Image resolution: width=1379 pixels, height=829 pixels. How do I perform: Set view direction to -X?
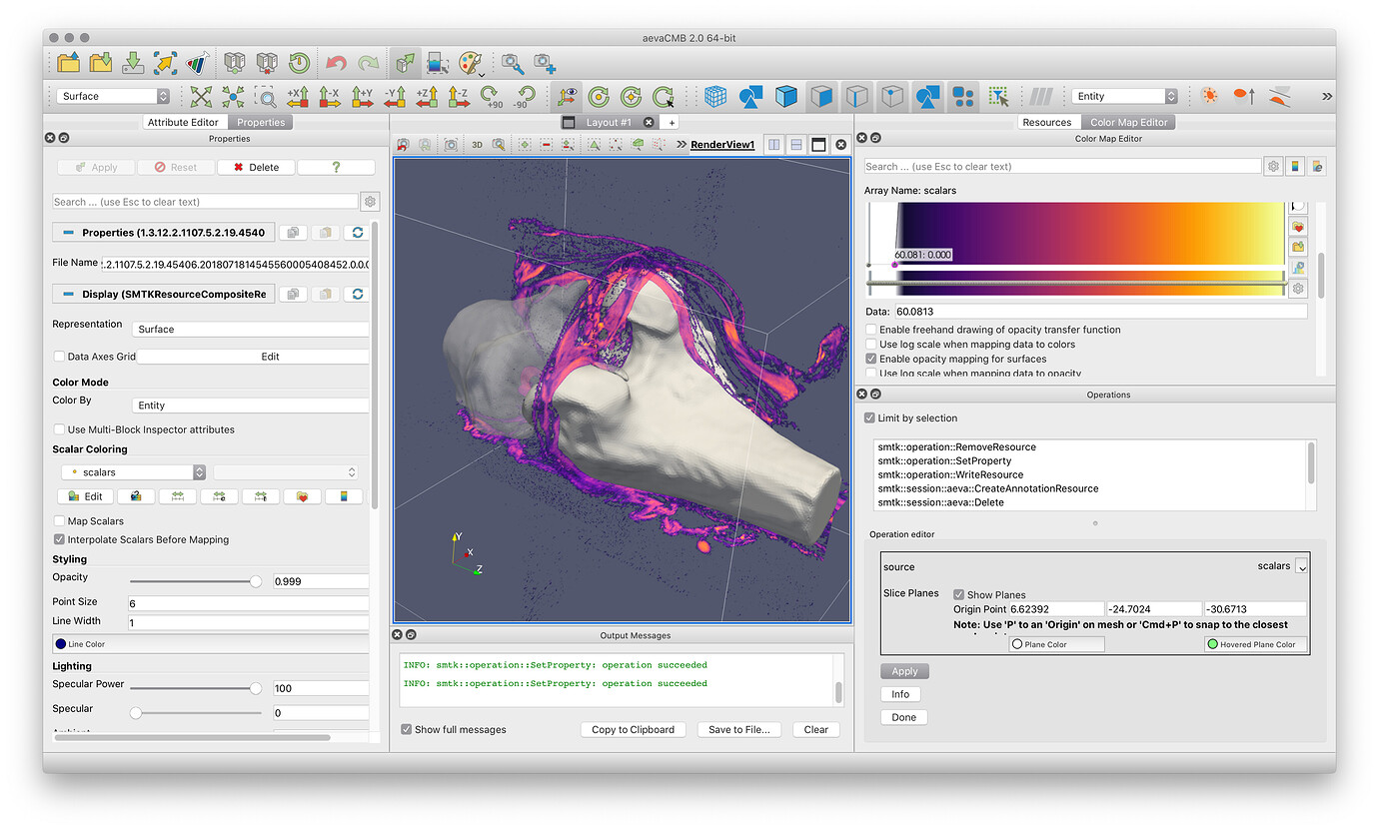pyautogui.click(x=330, y=96)
